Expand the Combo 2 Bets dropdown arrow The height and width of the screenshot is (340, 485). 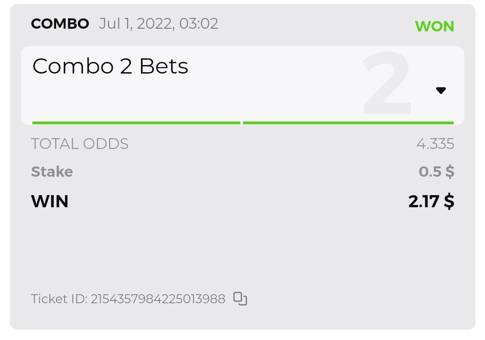(441, 91)
